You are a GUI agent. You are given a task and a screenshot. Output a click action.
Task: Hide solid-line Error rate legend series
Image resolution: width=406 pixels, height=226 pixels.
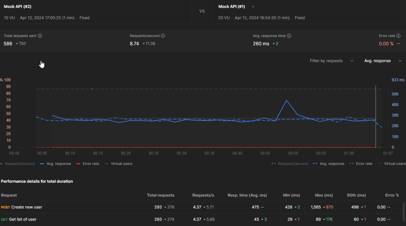88,164
